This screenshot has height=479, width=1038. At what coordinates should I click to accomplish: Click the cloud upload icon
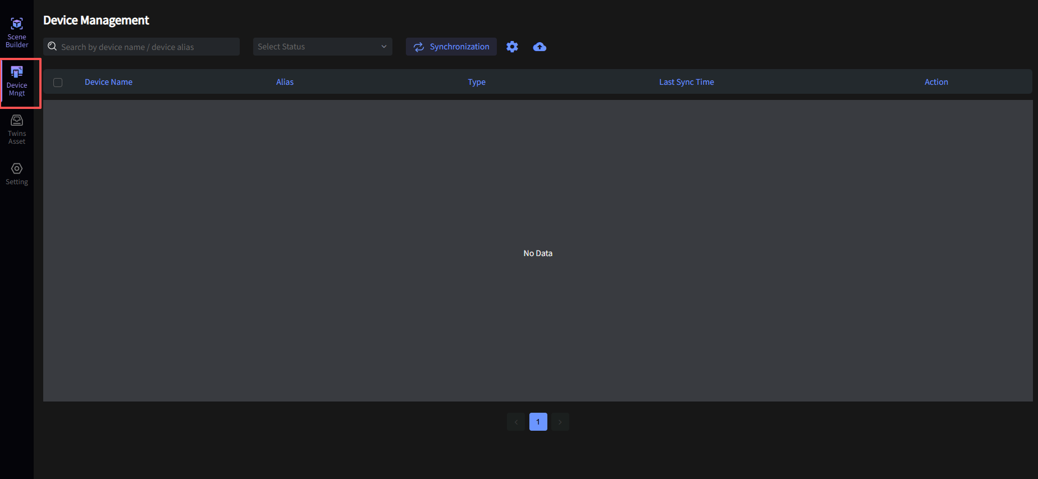click(539, 47)
